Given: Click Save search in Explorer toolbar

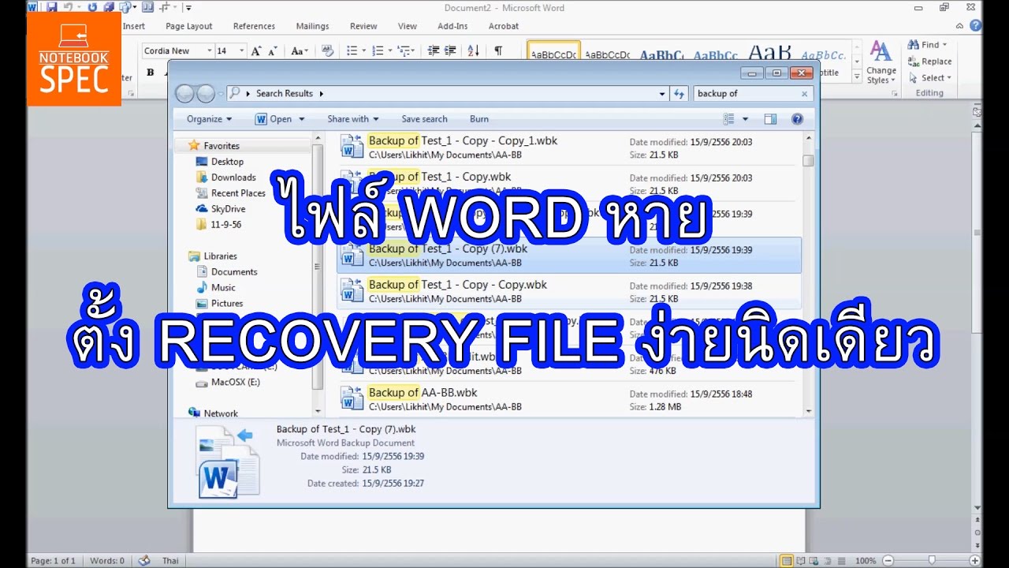Looking at the screenshot, I should coord(424,119).
